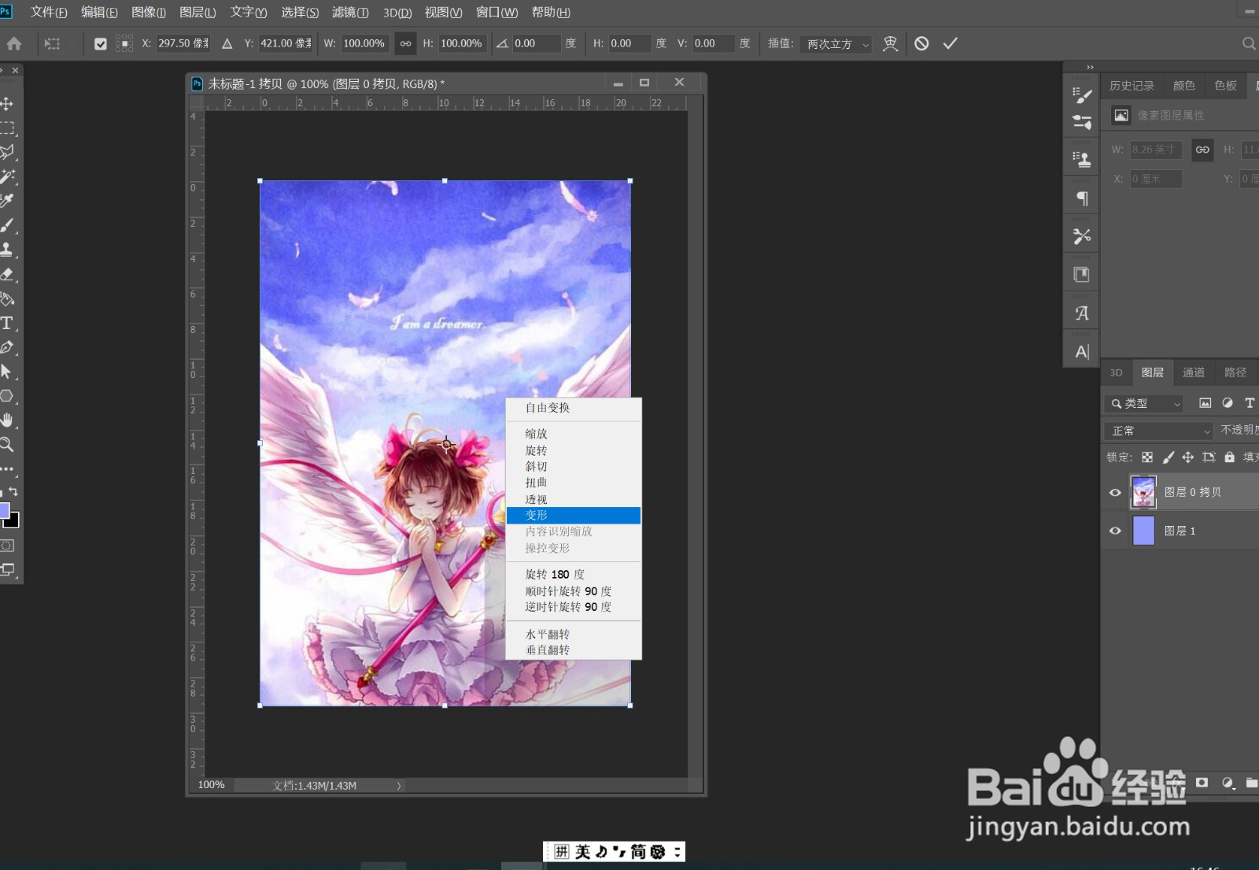Select the Clone Stamp tool
The height and width of the screenshot is (870, 1259).
click(7, 250)
